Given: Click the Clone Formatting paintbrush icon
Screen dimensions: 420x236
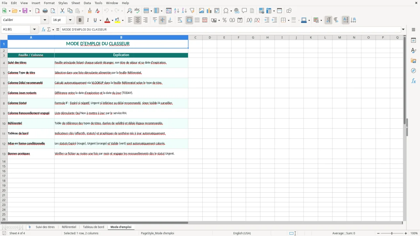Looking at the screenshot, I should pyautogui.click(x=90, y=11).
